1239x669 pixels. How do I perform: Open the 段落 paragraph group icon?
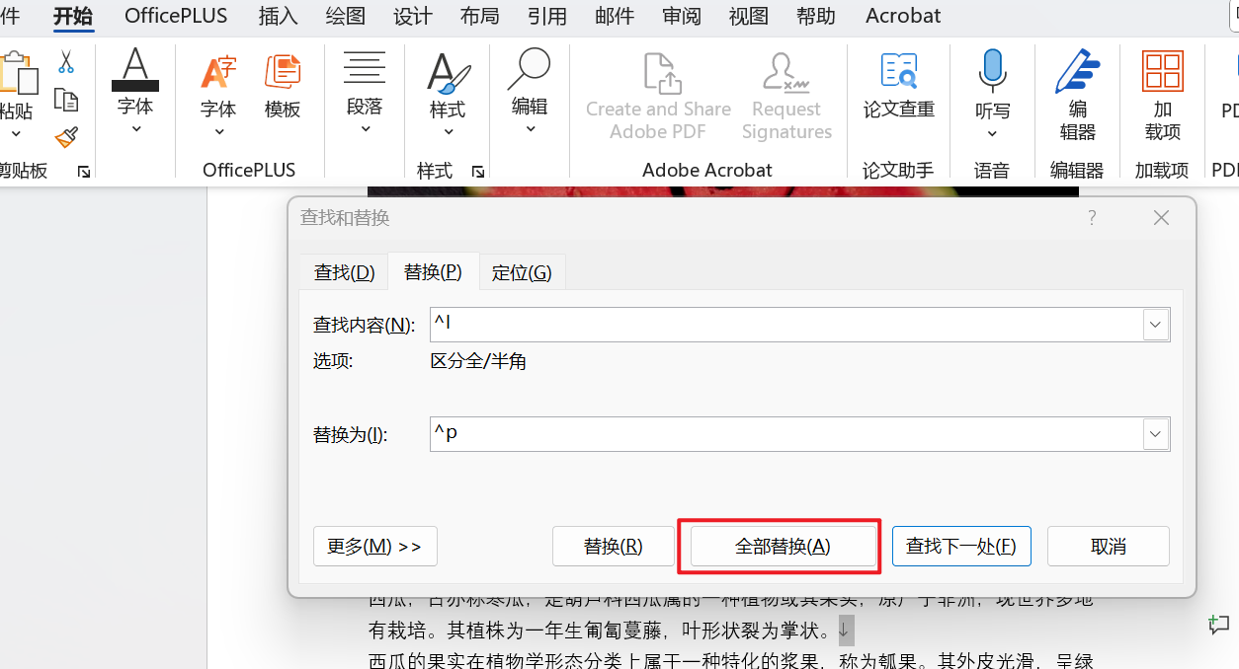click(365, 68)
